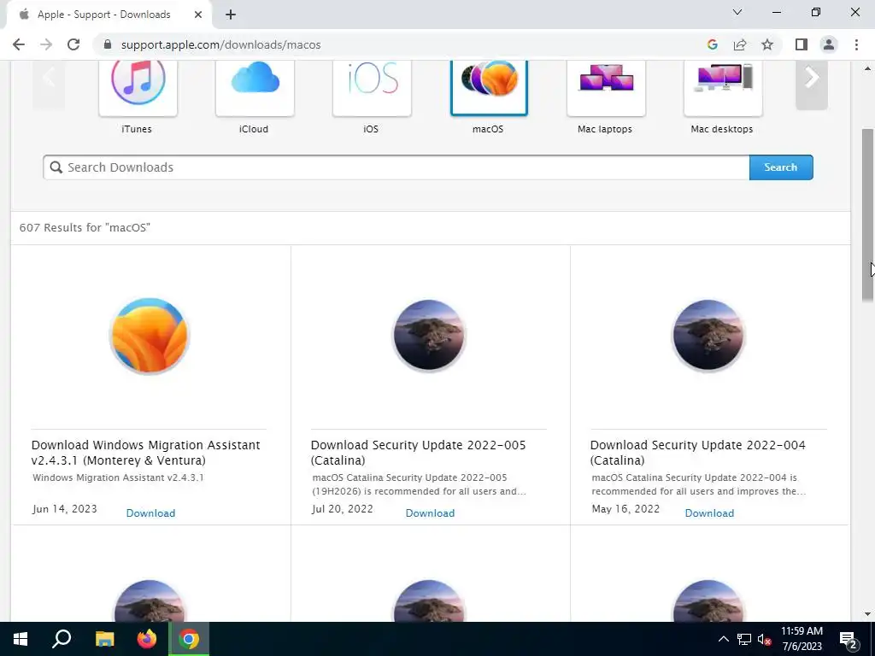The height and width of the screenshot is (656, 875).
Task: Open a new Chrome tab
Action: (231, 15)
